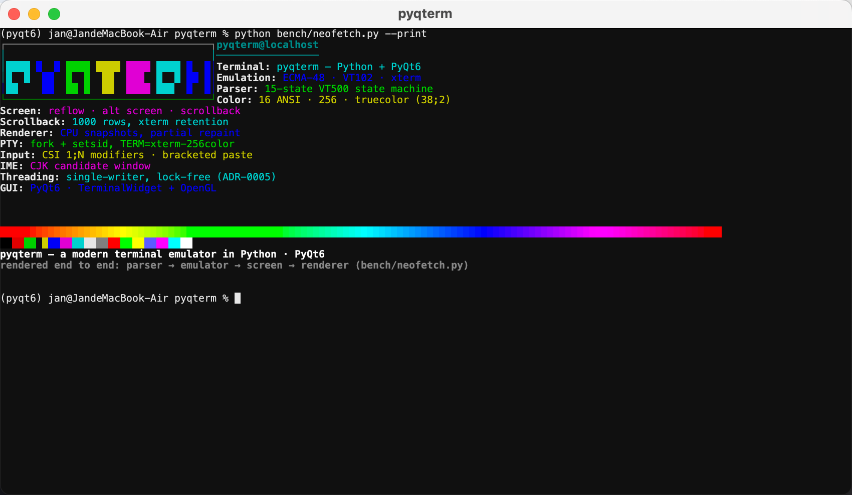Click '1000 rows, xterm retention' text
The width and height of the screenshot is (852, 495).
pyautogui.click(x=150, y=122)
